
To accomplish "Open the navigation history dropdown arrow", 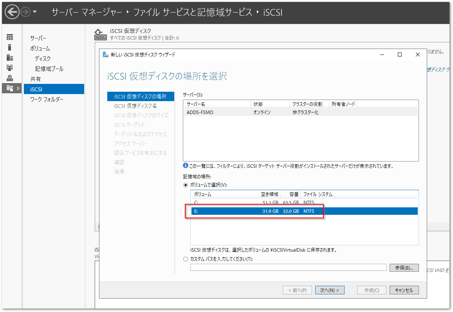I will click(34, 12).
